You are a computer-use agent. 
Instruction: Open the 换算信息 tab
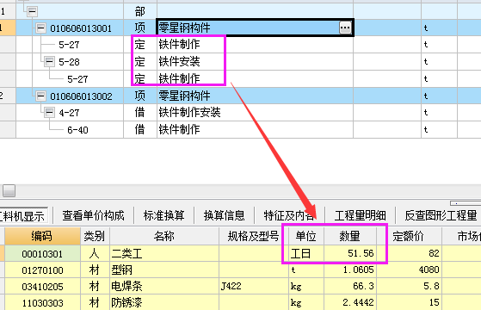click(x=225, y=215)
